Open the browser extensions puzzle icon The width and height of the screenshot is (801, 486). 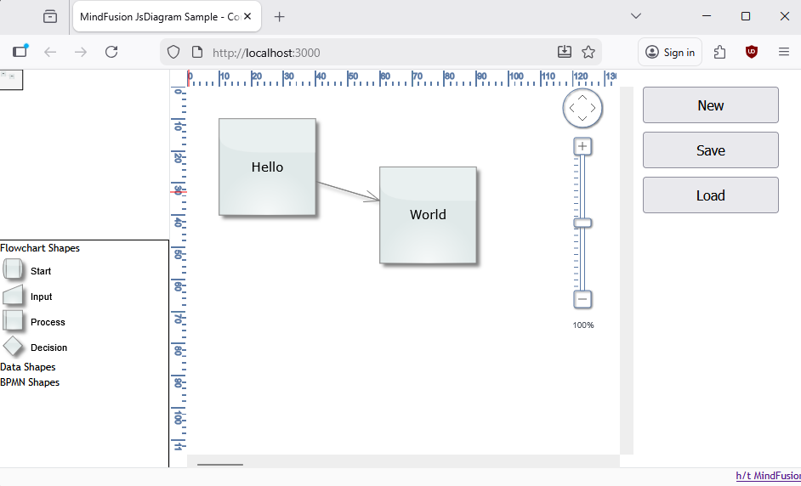click(x=720, y=52)
